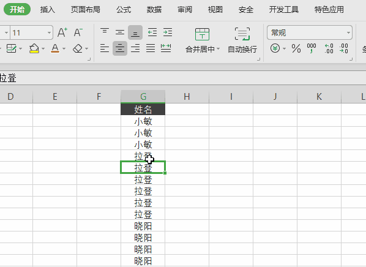The width and height of the screenshot is (366, 267).
Task: Open the 开发工具 tab
Action: click(283, 10)
